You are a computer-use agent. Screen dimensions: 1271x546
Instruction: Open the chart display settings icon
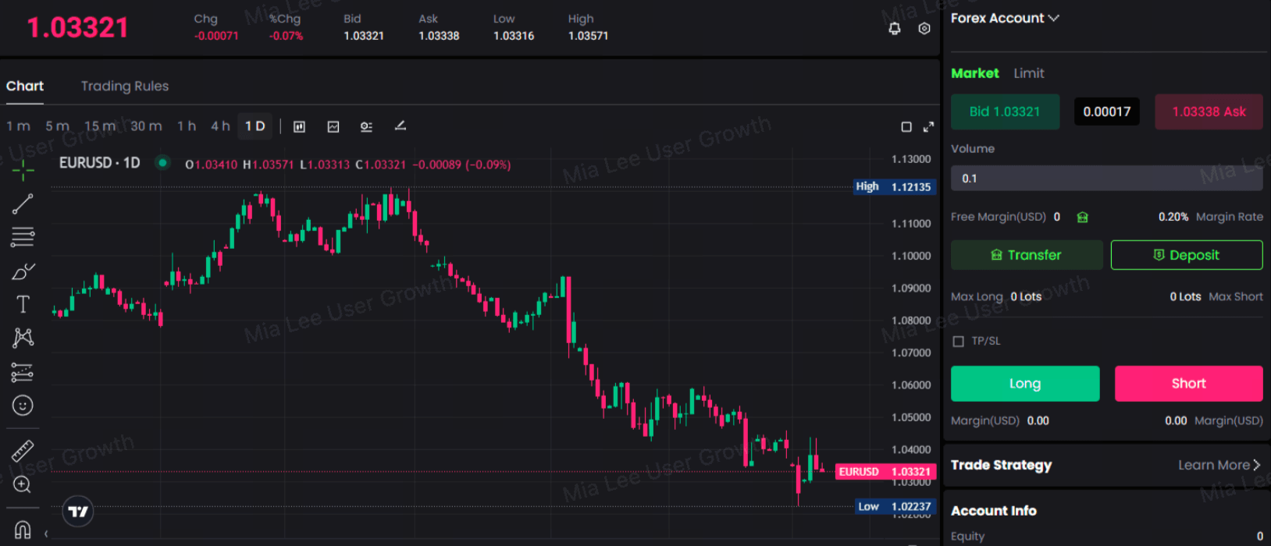[x=366, y=126]
